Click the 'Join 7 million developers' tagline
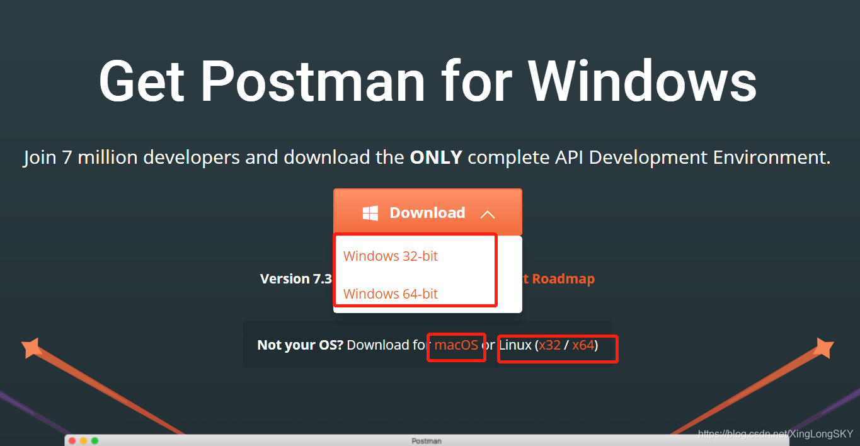The width and height of the screenshot is (860, 446). 427,157
